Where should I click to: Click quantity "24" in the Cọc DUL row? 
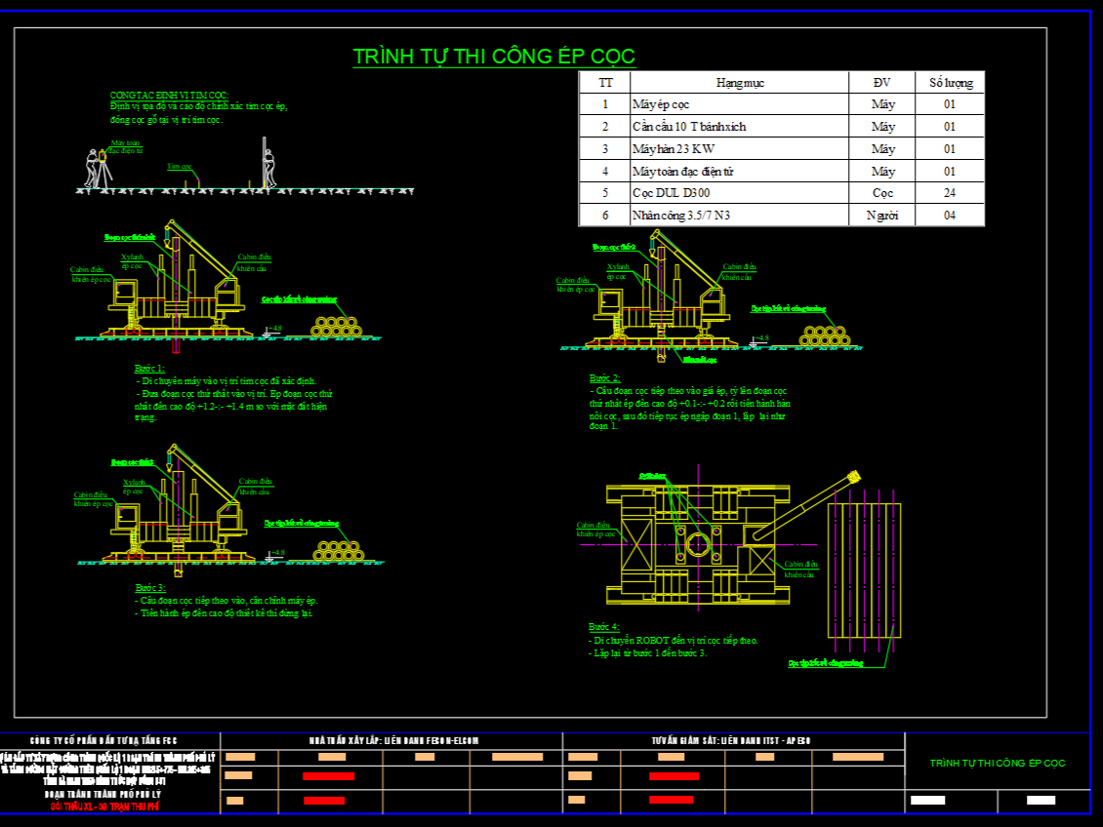950,193
